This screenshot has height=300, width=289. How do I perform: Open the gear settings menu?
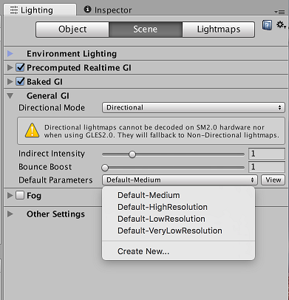[x=281, y=25]
